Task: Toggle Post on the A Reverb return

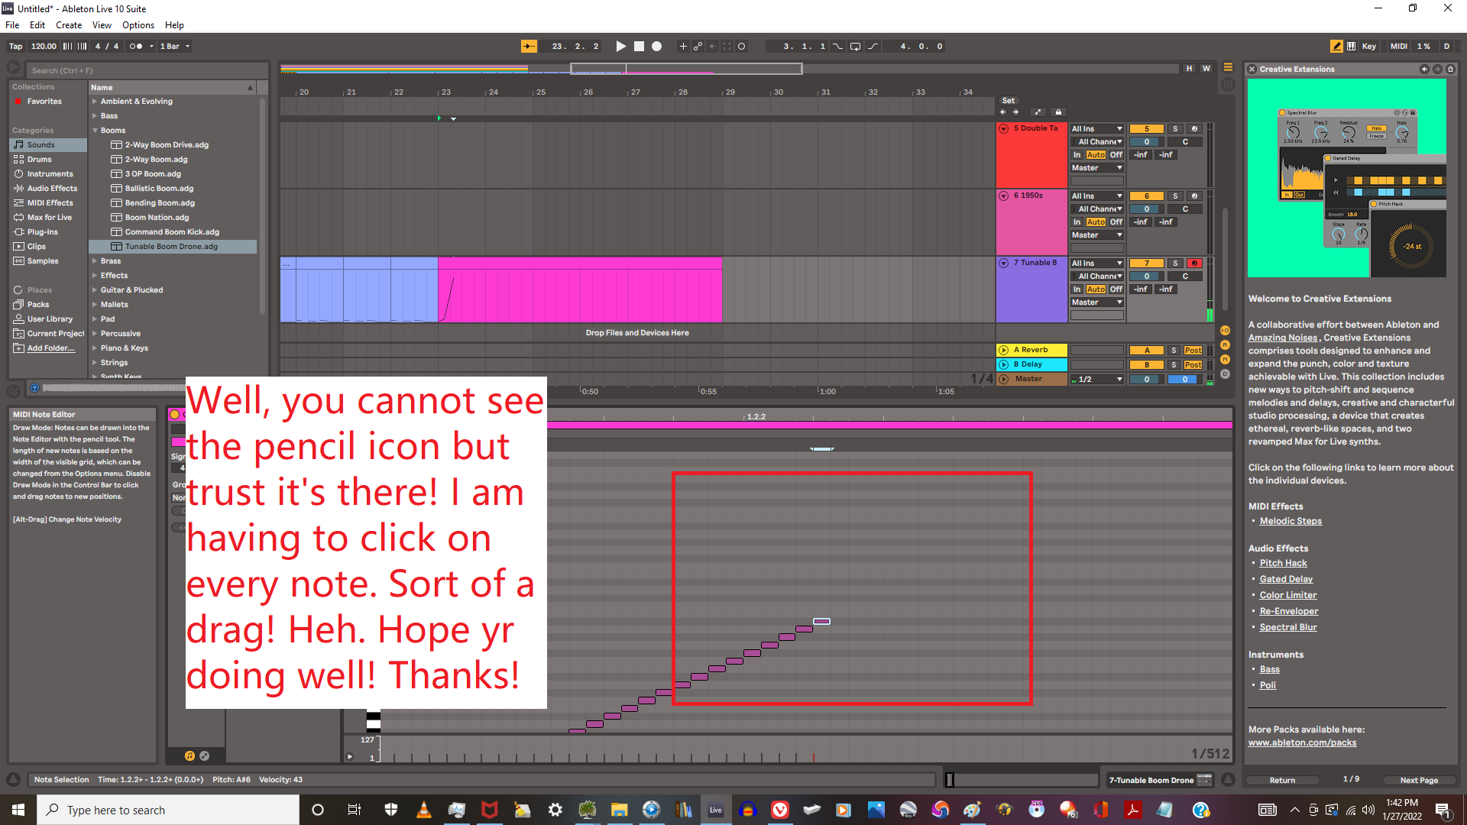Action: click(1193, 351)
